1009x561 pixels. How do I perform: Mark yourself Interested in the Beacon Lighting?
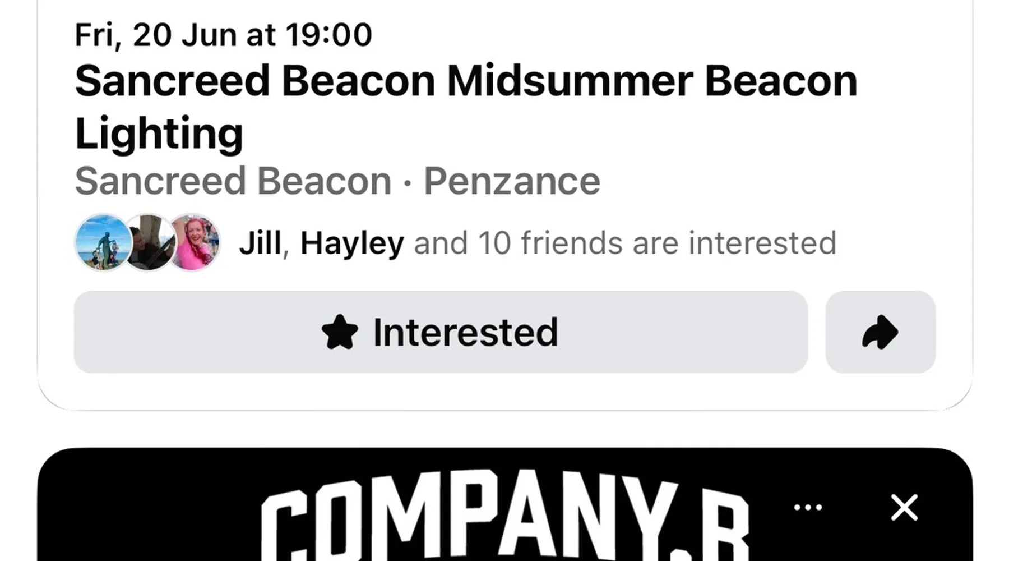click(x=441, y=332)
